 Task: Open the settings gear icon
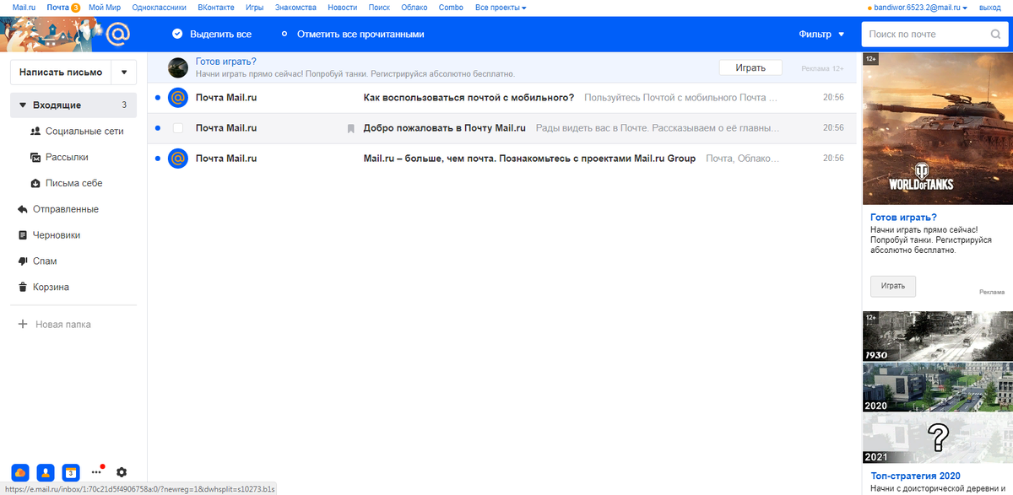(x=122, y=472)
